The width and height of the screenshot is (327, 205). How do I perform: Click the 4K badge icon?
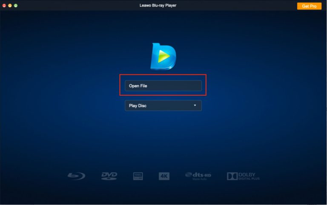[164, 176]
